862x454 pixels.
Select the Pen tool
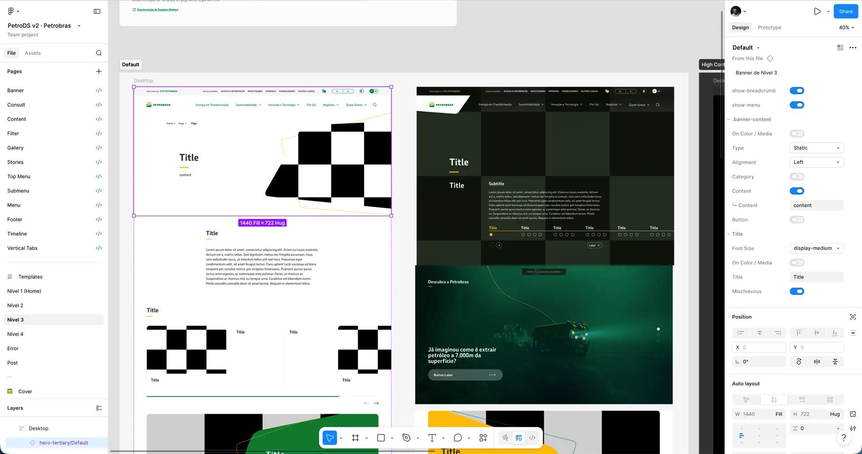pyautogui.click(x=406, y=438)
